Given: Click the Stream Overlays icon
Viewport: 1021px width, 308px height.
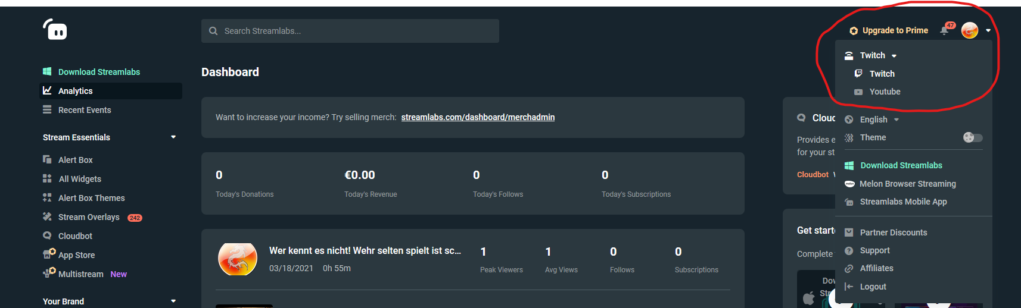Looking at the screenshot, I should 47,216.
